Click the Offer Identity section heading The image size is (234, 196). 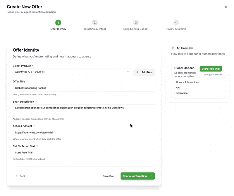26,50
